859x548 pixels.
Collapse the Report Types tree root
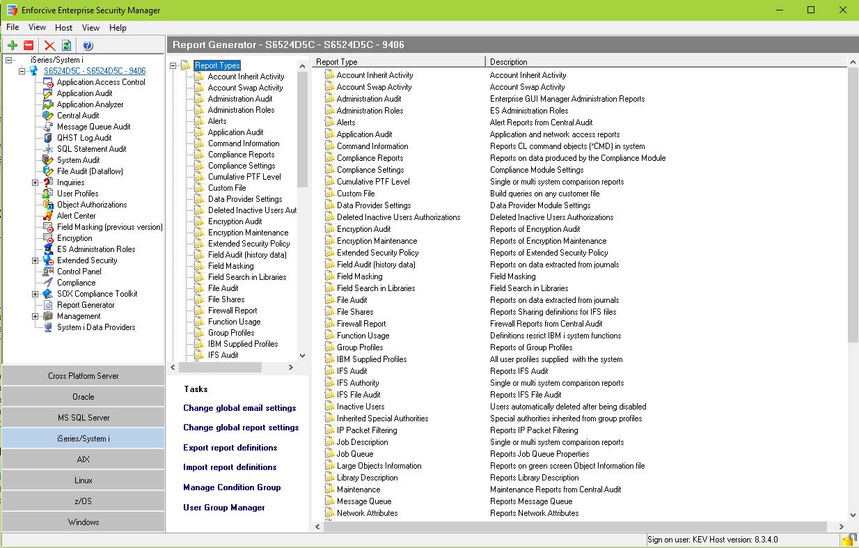point(173,65)
